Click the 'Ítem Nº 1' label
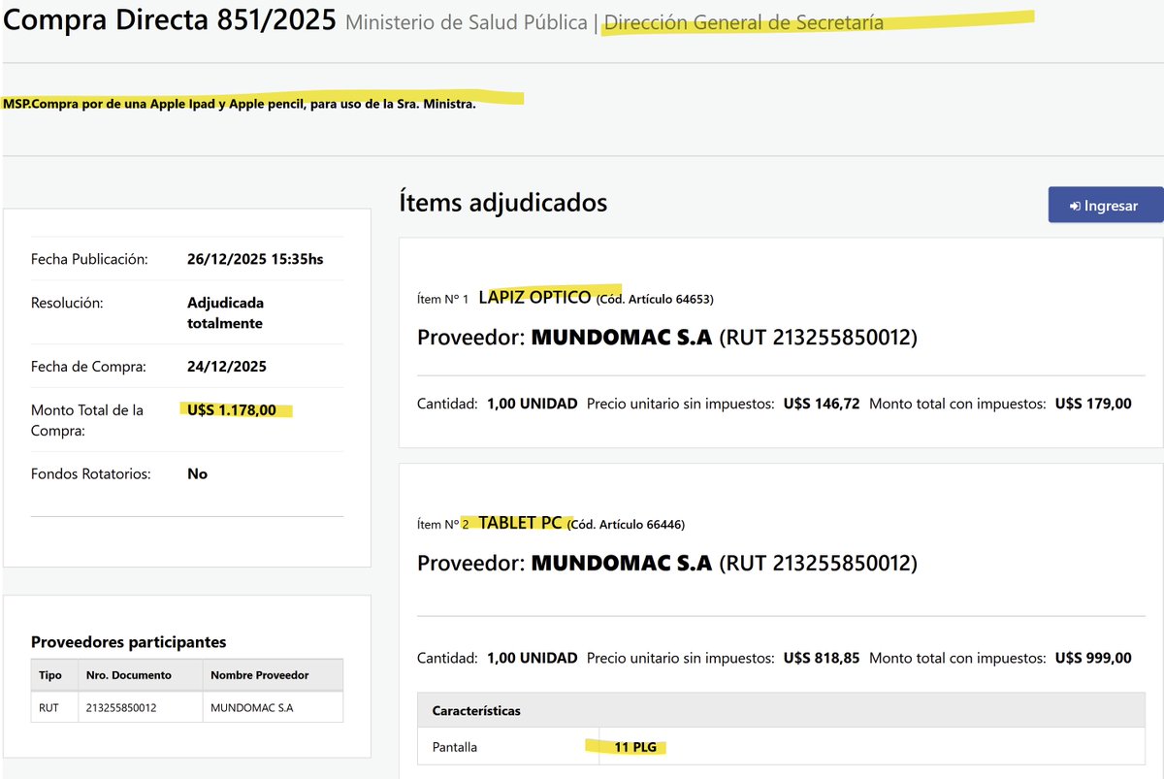1164x779 pixels. click(442, 299)
